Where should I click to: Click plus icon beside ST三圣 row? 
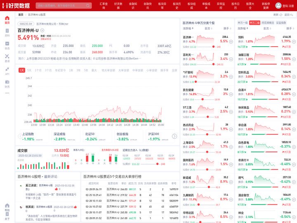click(x=231, y=112)
